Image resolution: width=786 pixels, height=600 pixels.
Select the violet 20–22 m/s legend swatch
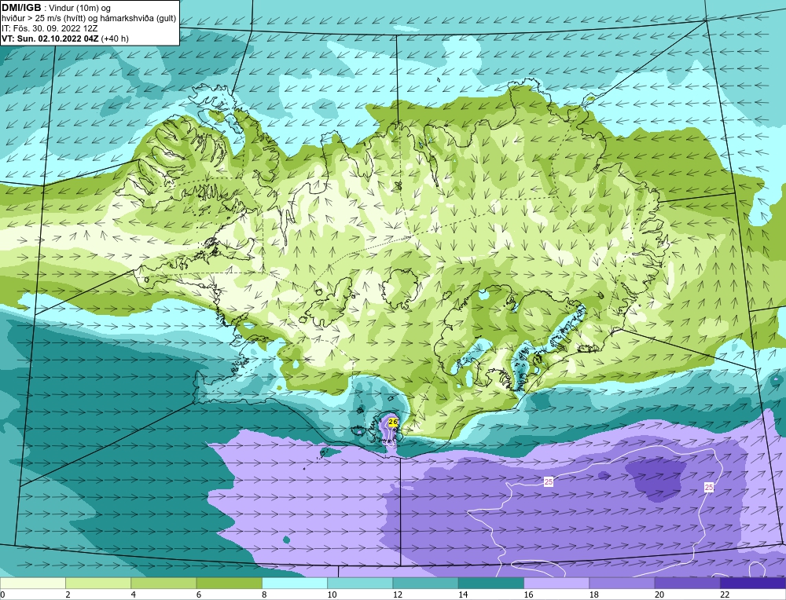687,583
